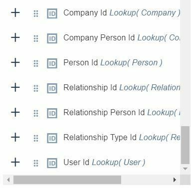Click the ID icon of Relationship Type Id
The image size is (191, 188).
52,138
